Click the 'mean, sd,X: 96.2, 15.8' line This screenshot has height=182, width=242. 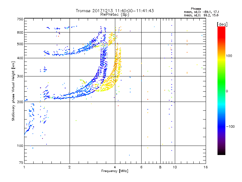pos(201,15)
